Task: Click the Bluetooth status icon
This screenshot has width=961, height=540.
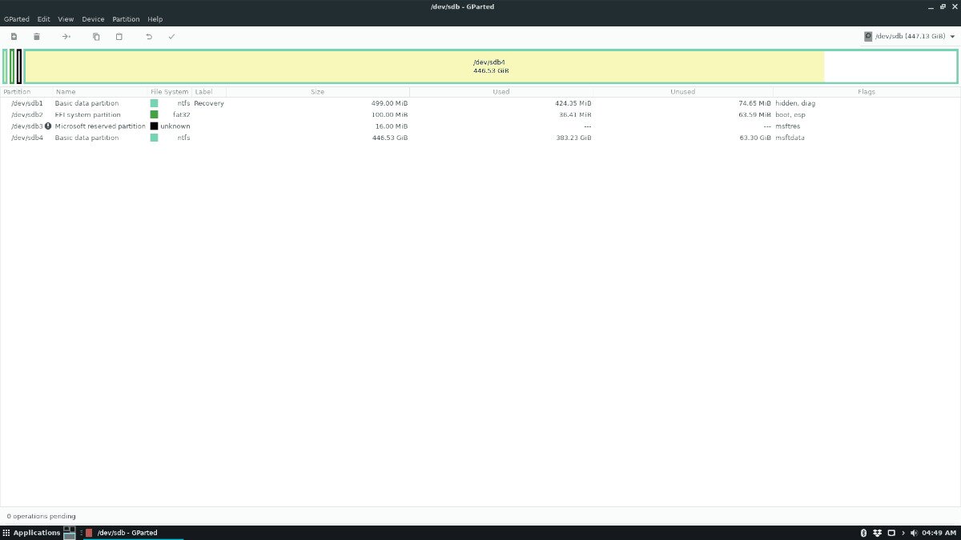Action: coord(863,532)
